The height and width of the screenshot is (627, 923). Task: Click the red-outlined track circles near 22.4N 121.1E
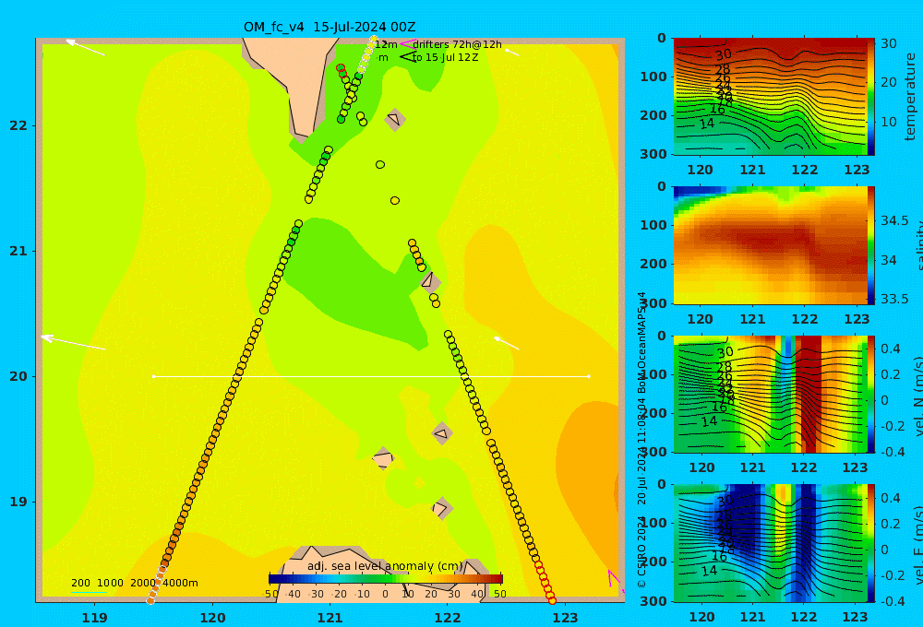coord(342,71)
